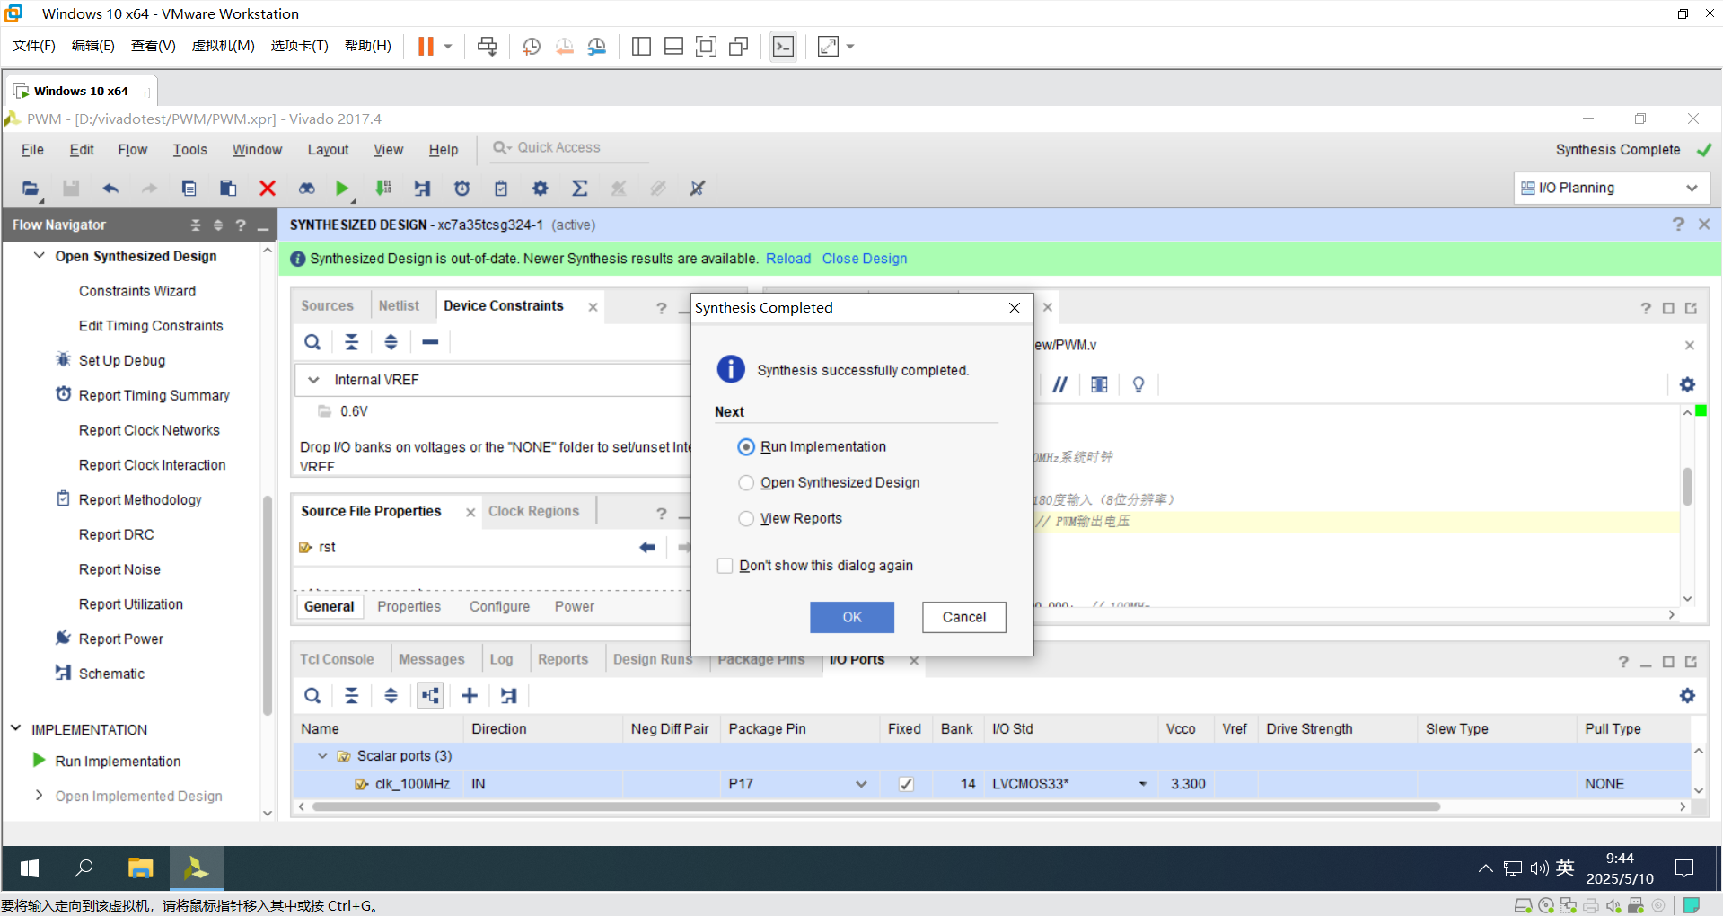Click back arrow in Source File Properties
This screenshot has width=1723, height=916.
coord(647,548)
